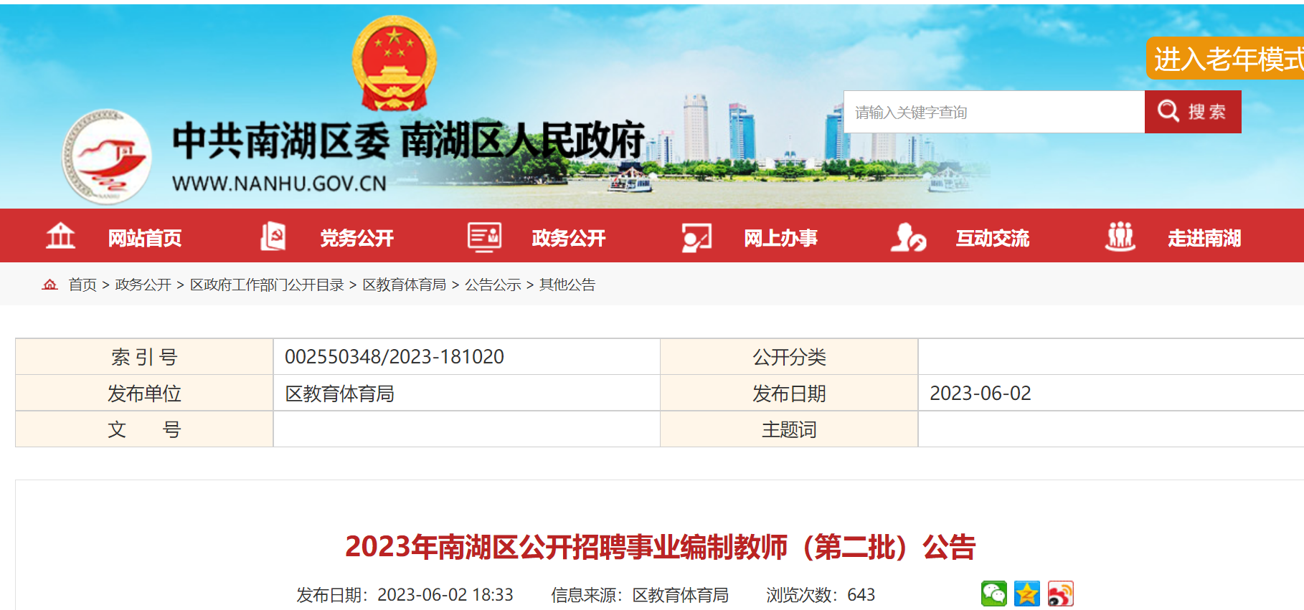The width and height of the screenshot is (1304, 610).
Task: Go to 政务公开 breadcrumb link
Action: [x=143, y=285]
